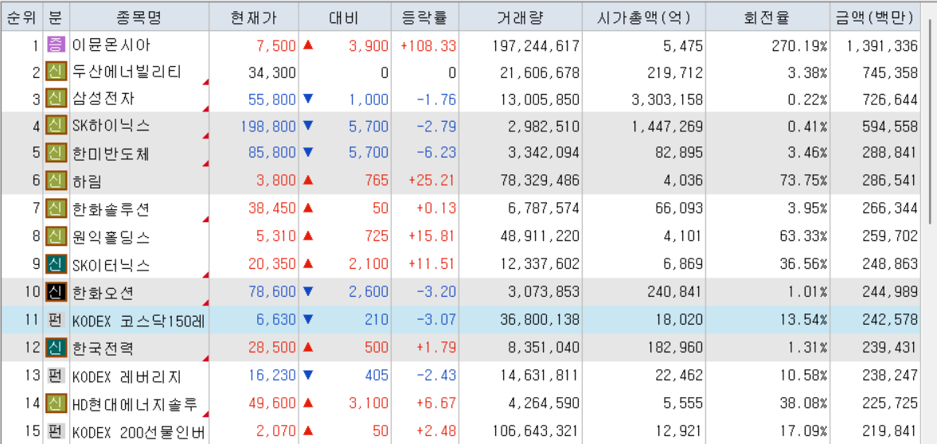Click the 신 badge icon beside 원익홀딩스
Viewport: 937px width, 444px height.
tap(55, 236)
